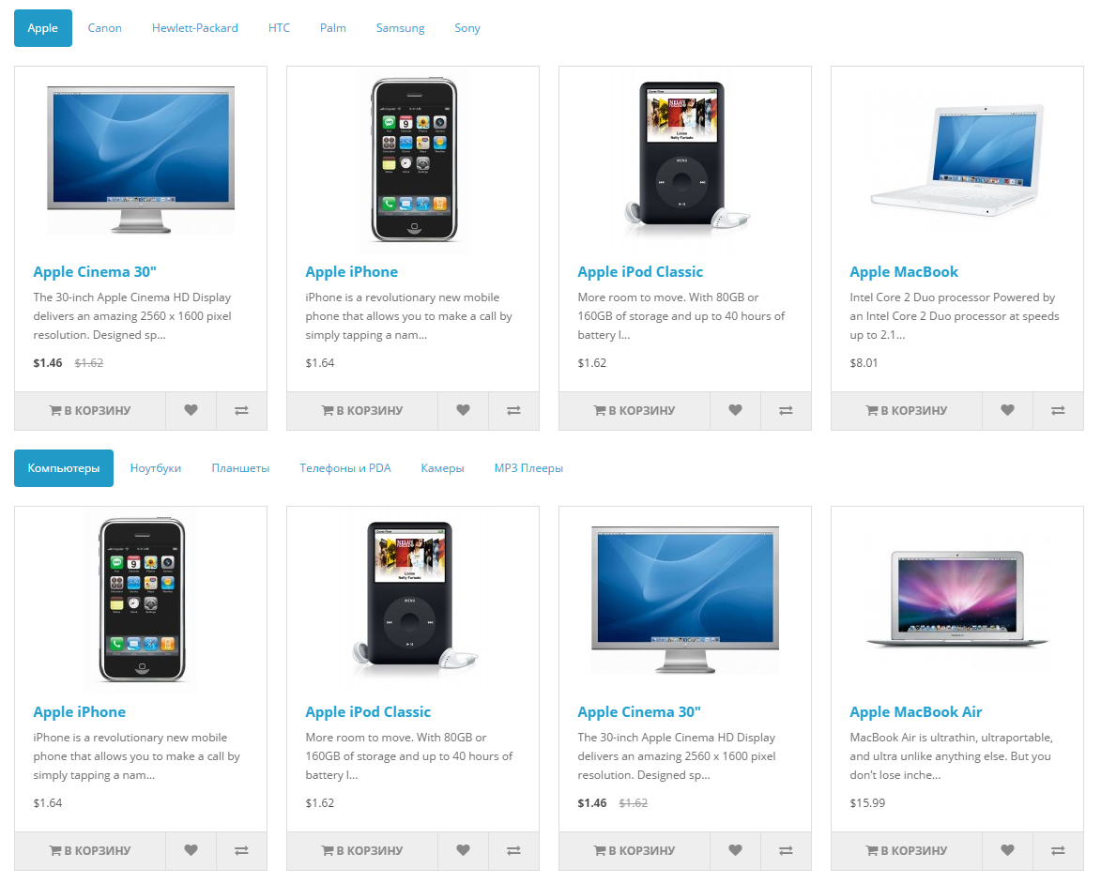Viewport: 1101px width, 884px height.
Task: Add Apple MacBook Air to wishlist
Action: point(1008,851)
